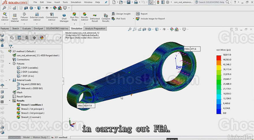Viewport: 254px width, 140px height.
Task: Click Zoom to Fit in viewport toolbar
Action: (130, 29)
